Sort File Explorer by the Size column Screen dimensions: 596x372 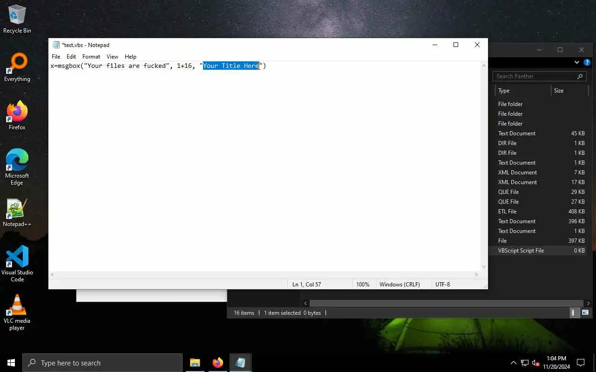[569, 91]
